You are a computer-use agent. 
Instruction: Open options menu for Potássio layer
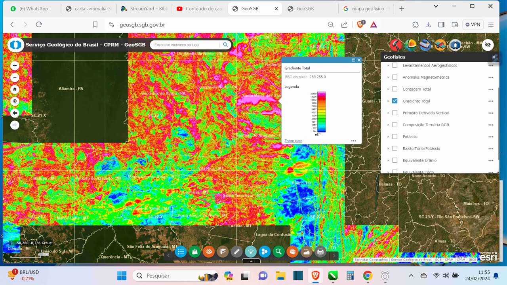click(491, 137)
